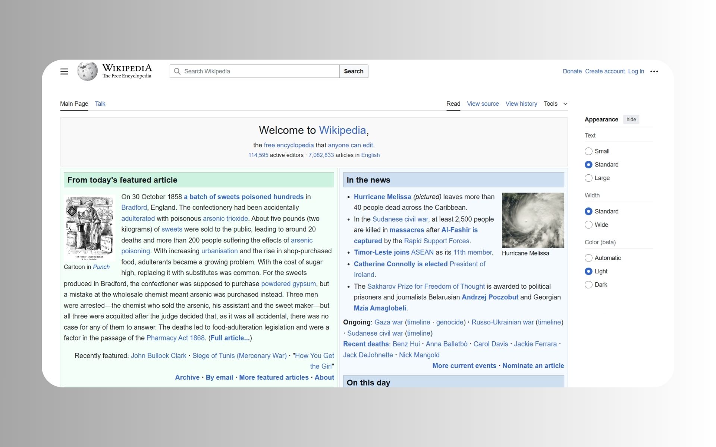Open the Punch cartoon thumbnail

coord(89,228)
